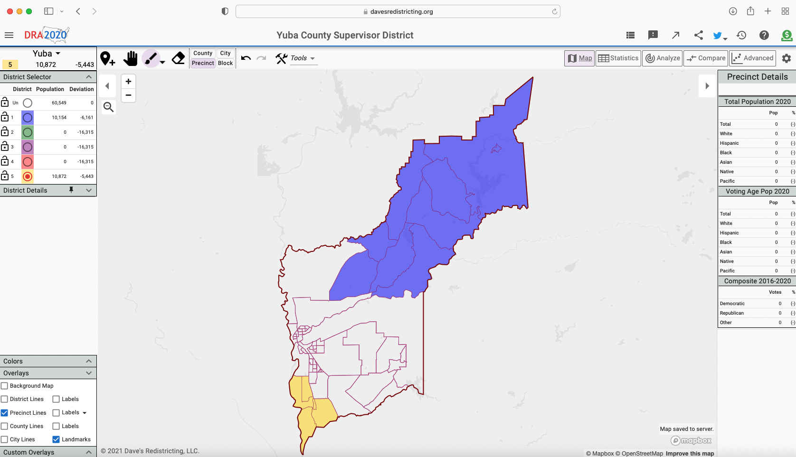
Task: Expand the Custom Overlays section
Action: [x=89, y=452]
